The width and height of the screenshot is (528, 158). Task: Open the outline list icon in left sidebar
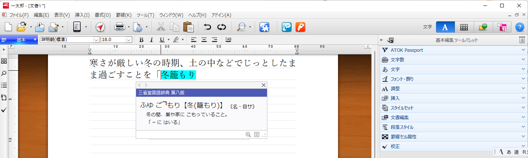click(x=4, y=85)
